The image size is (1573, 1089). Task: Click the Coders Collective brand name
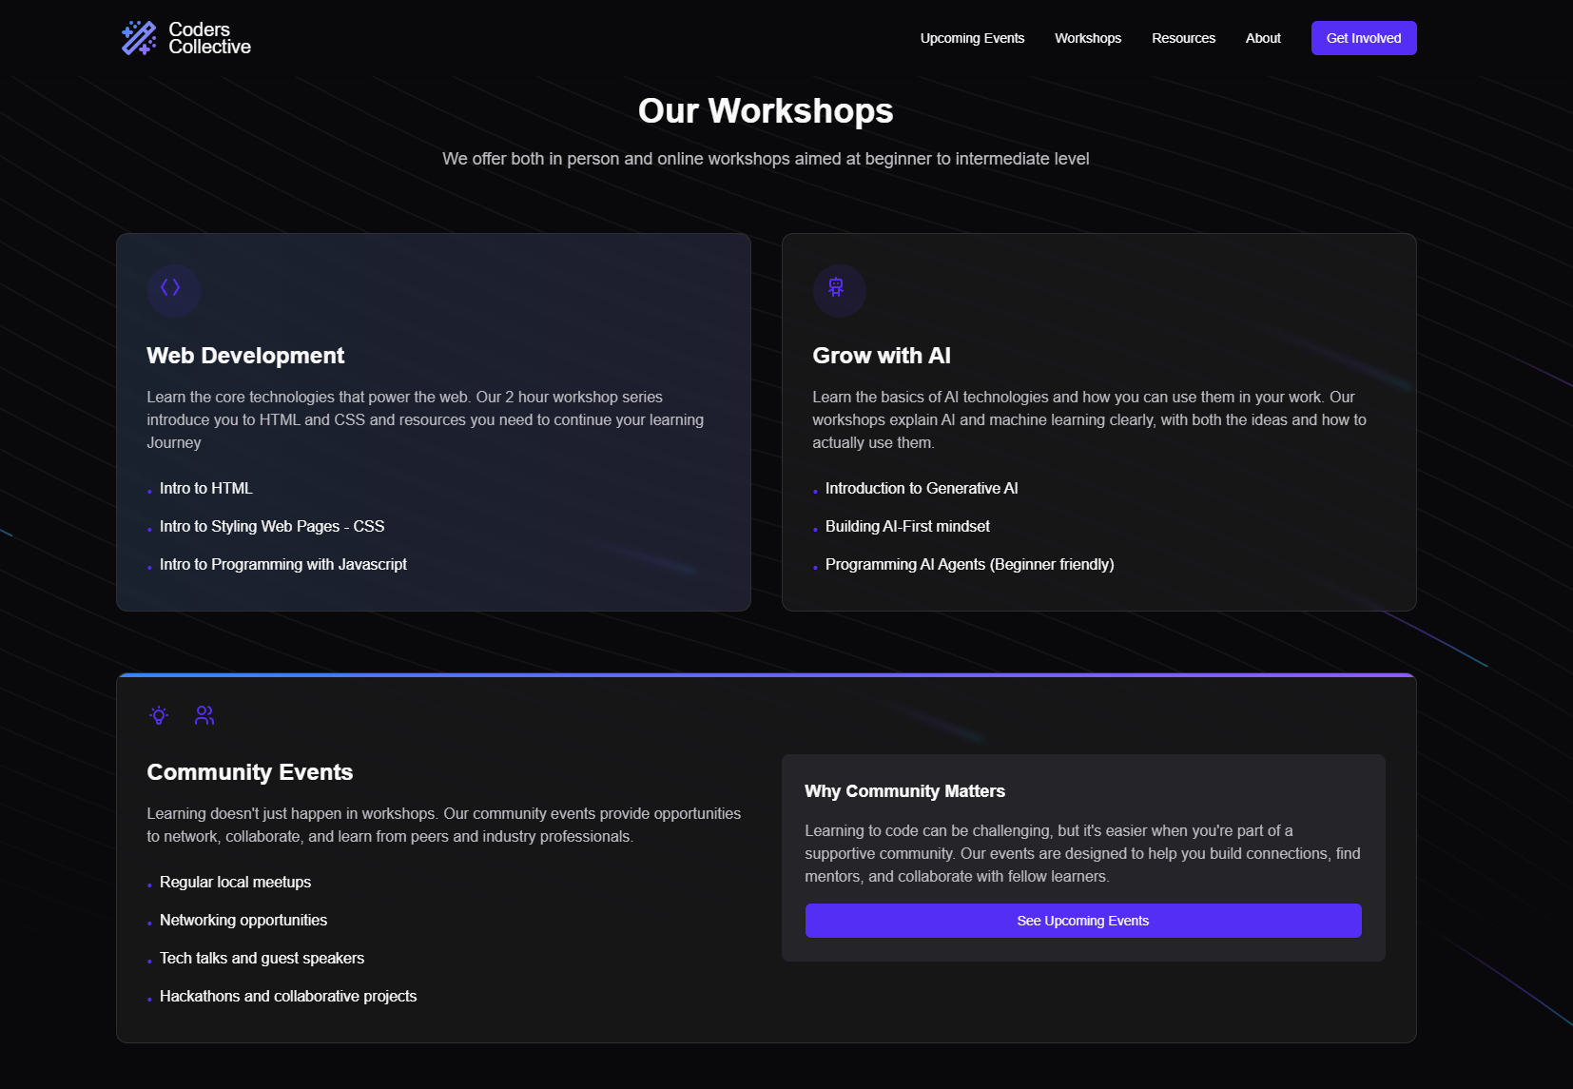click(209, 38)
